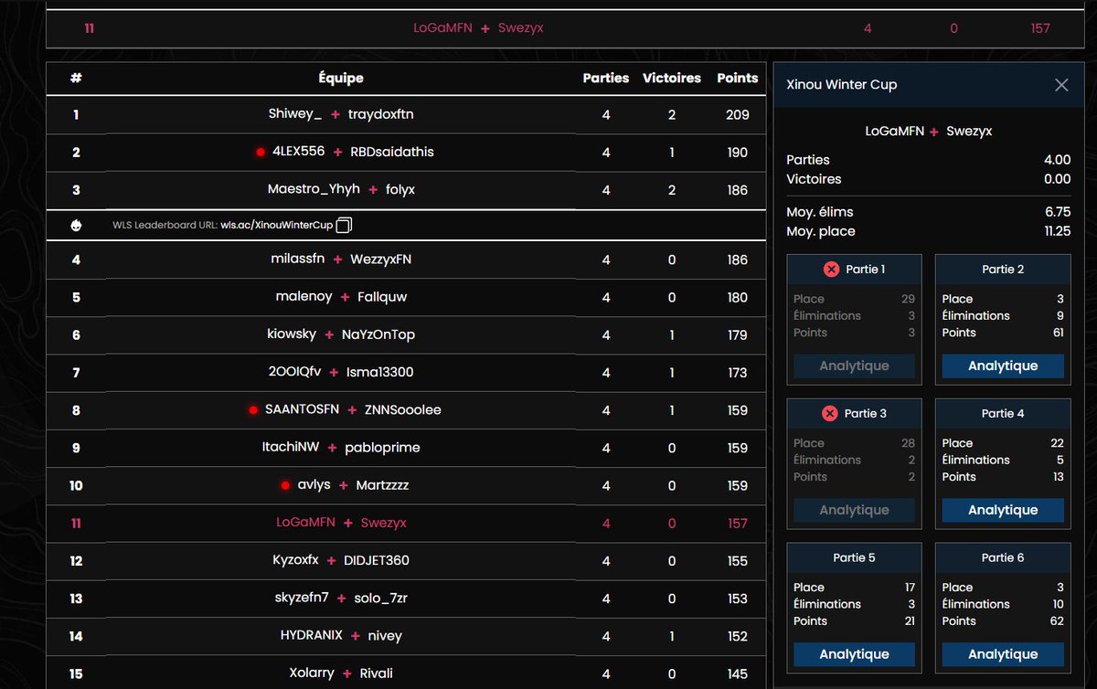Screen dimensions: 1097x689
Task: Click the flame icon beside WLS Leaderboard URL
Action: point(76,225)
